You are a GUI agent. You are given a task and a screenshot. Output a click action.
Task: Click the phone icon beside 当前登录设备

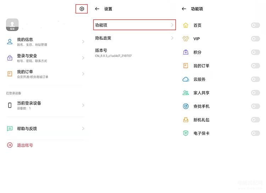pyautogui.click(x=10, y=105)
